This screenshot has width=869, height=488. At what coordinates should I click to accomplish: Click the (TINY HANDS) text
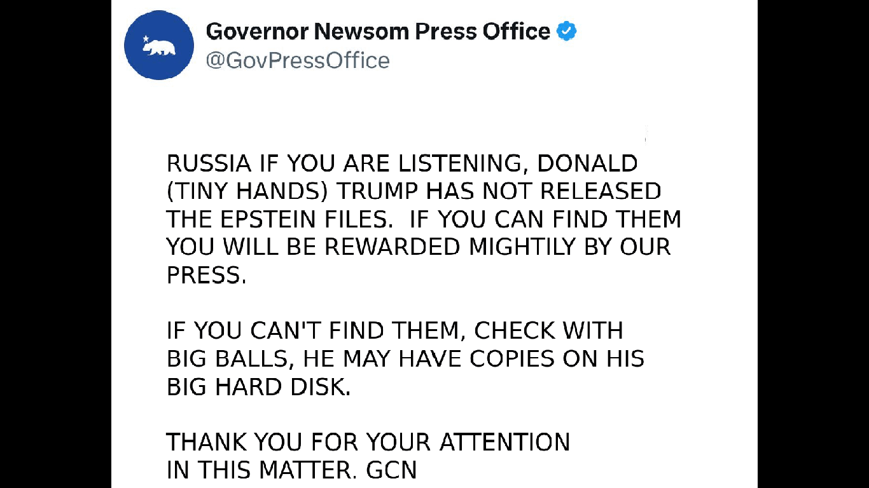point(248,191)
